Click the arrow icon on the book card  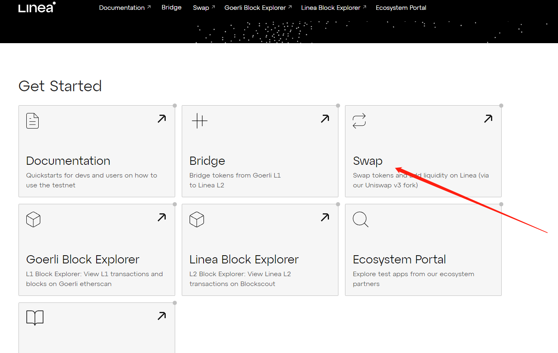click(162, 316)
